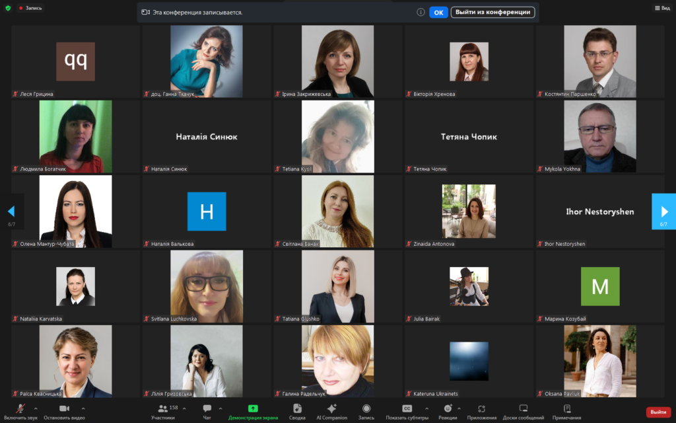Open the Чат chat panel
The image size is (676, 423).
(x=207, y=409)
